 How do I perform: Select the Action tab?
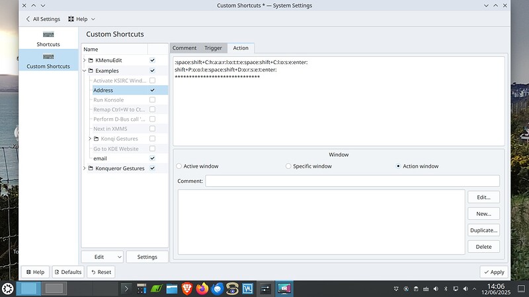pyautogui.click(x=241, y=48)
